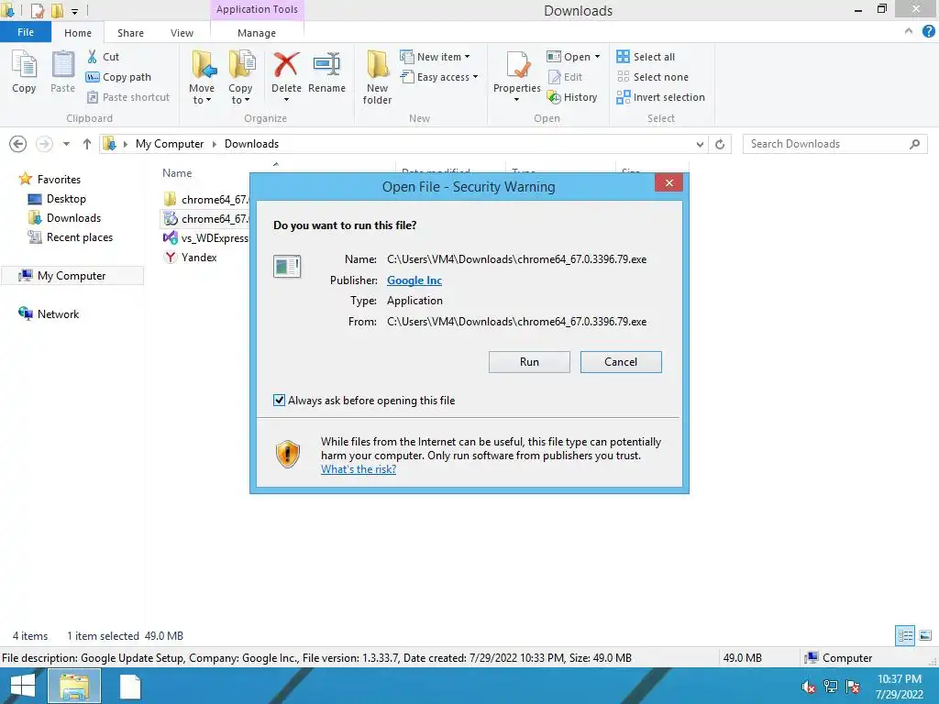Click in the Search Downloads field
939x704 pixels.
coord(834,144)
